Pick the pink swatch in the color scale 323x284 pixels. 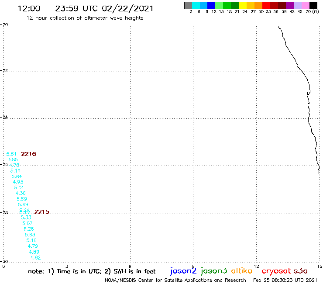click(x=305, y=5)
